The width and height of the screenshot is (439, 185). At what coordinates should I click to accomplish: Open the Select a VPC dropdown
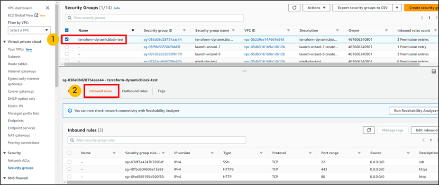click(x=29, y=30)
